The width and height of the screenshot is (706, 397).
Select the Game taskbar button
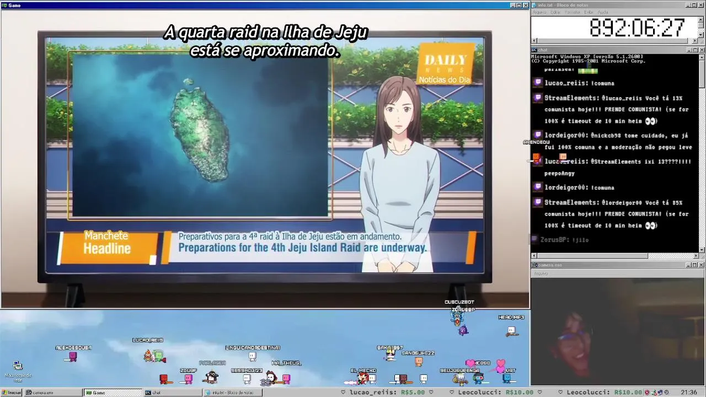113,393
